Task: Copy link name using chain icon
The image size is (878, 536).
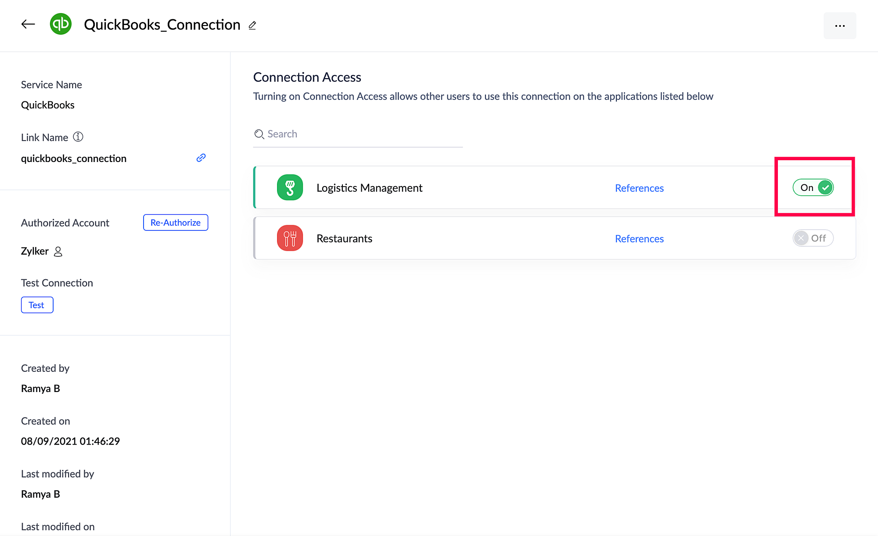Action: click(x=201, y=158)
